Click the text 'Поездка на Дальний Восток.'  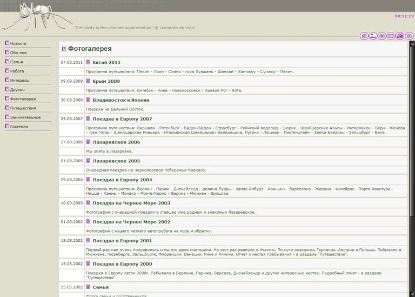[x=115, y=109]
